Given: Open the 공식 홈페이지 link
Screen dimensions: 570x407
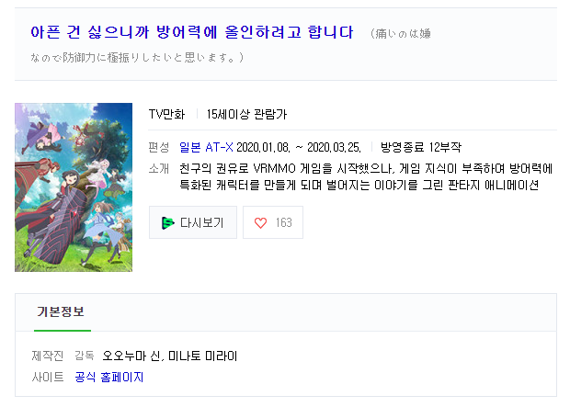Looking at the screenshot, I should point(109,378).
